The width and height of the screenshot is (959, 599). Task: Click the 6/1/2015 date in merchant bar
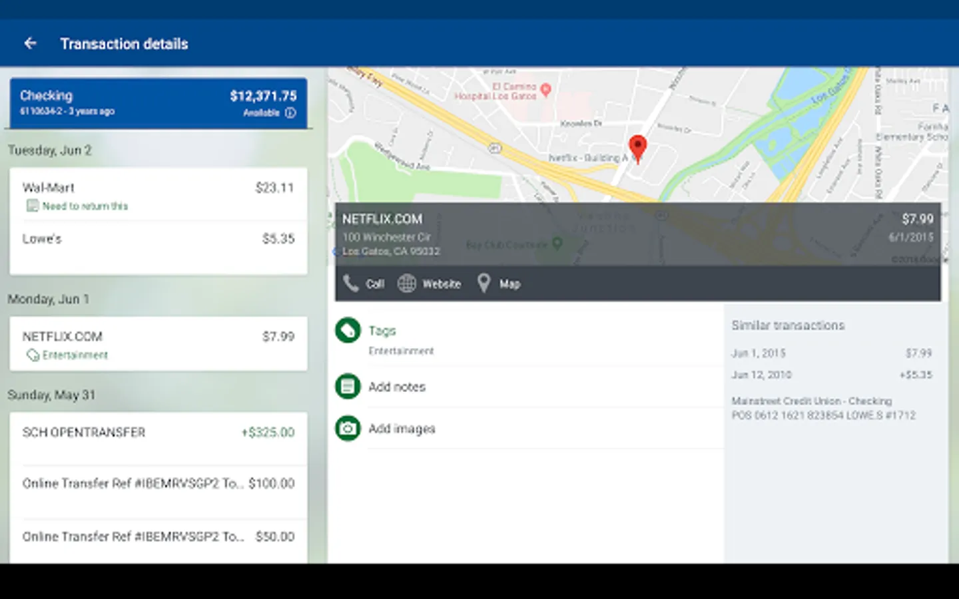coord(911,238)
